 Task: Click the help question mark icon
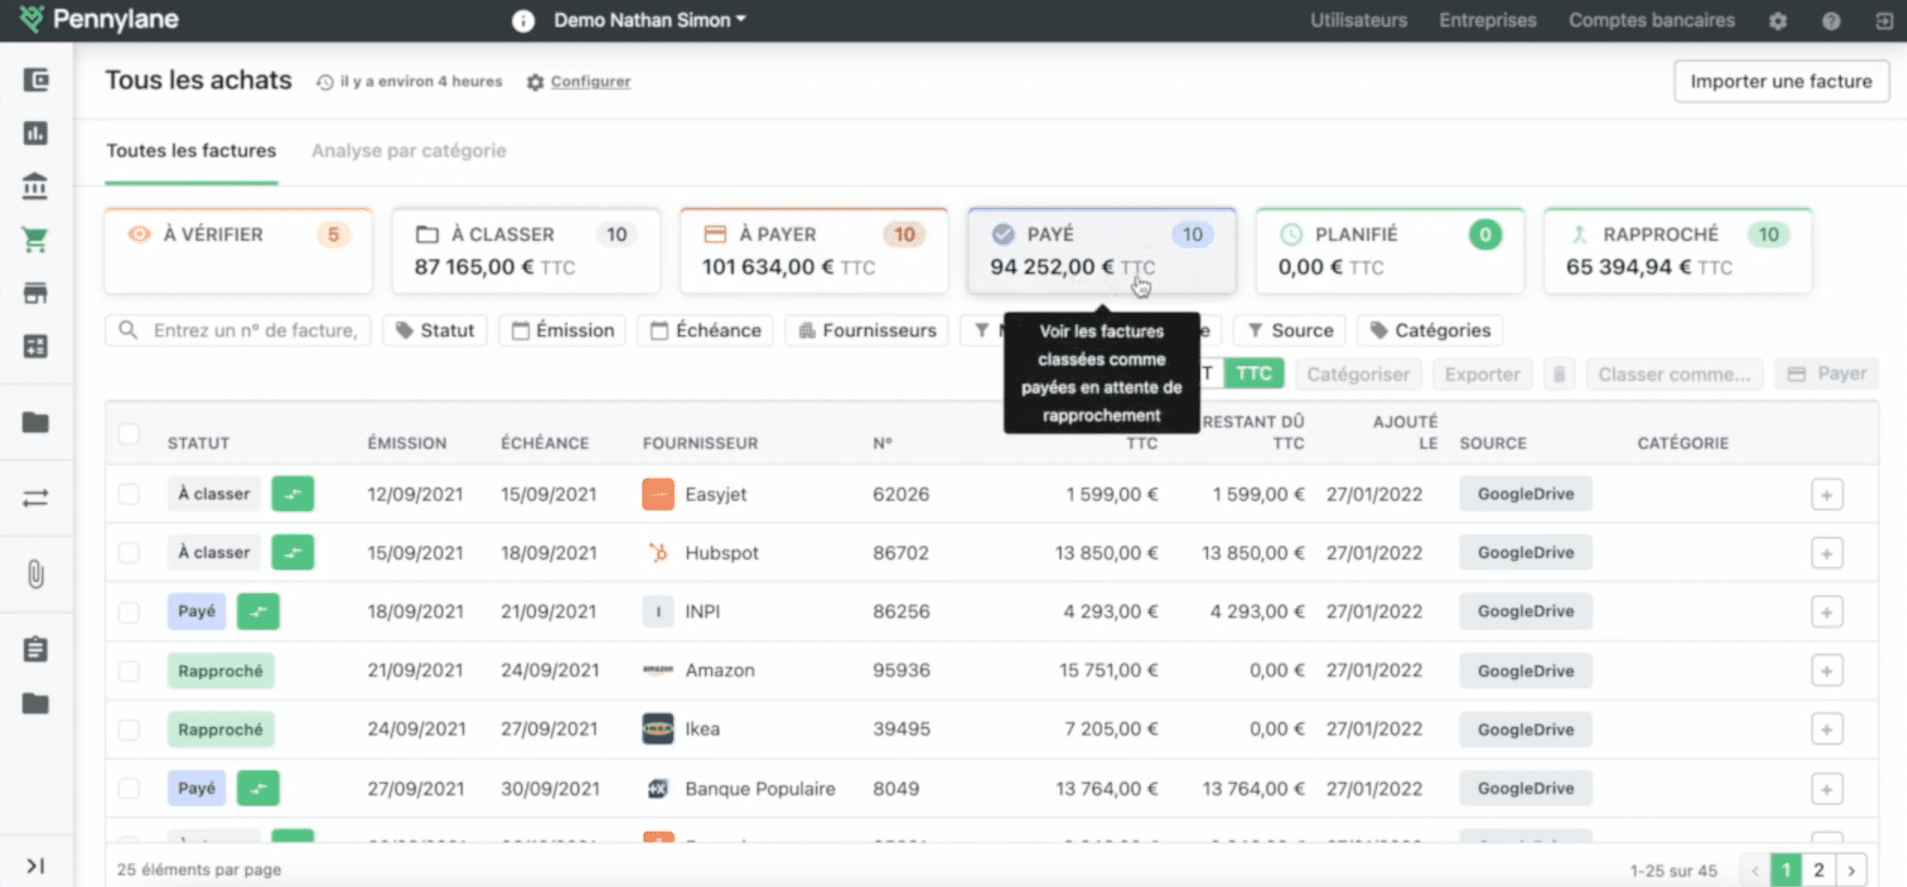click(1831, 21)
